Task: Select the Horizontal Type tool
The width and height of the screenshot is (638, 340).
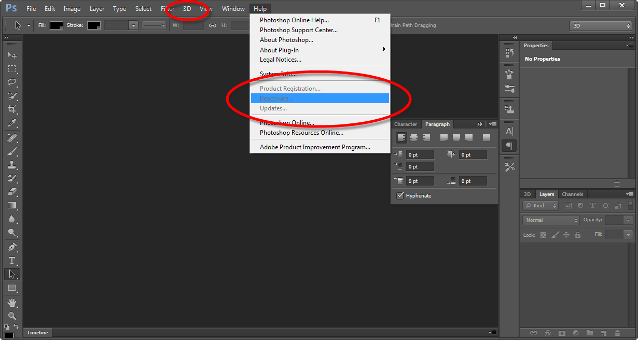Action: point(11,261)
